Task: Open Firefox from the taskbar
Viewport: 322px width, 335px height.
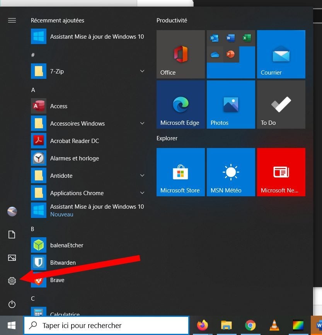Action: coord(202,325)
